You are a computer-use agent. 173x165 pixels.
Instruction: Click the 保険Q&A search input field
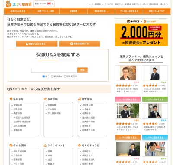click(54, 70)
